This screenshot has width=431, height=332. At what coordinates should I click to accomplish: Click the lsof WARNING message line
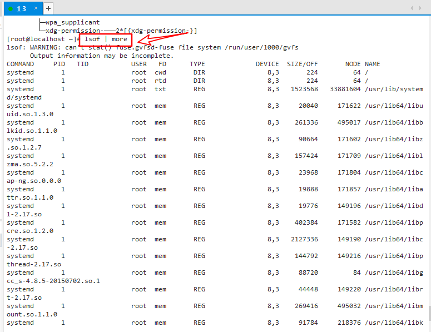pos(152,47)
